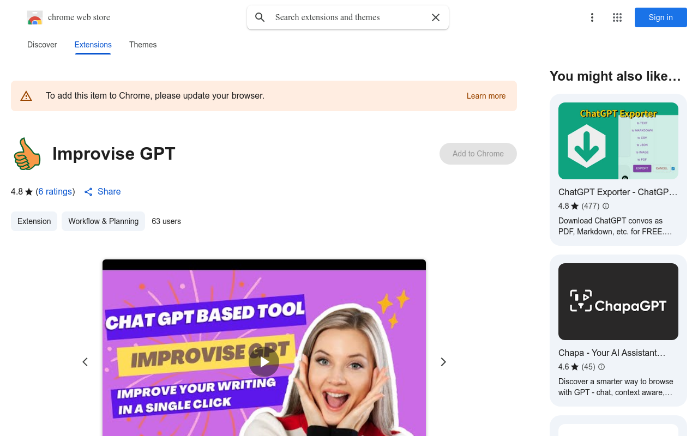Click the Sign in button
The height and width of the screenshot is (436, 698).
click(x=661, y=17)
